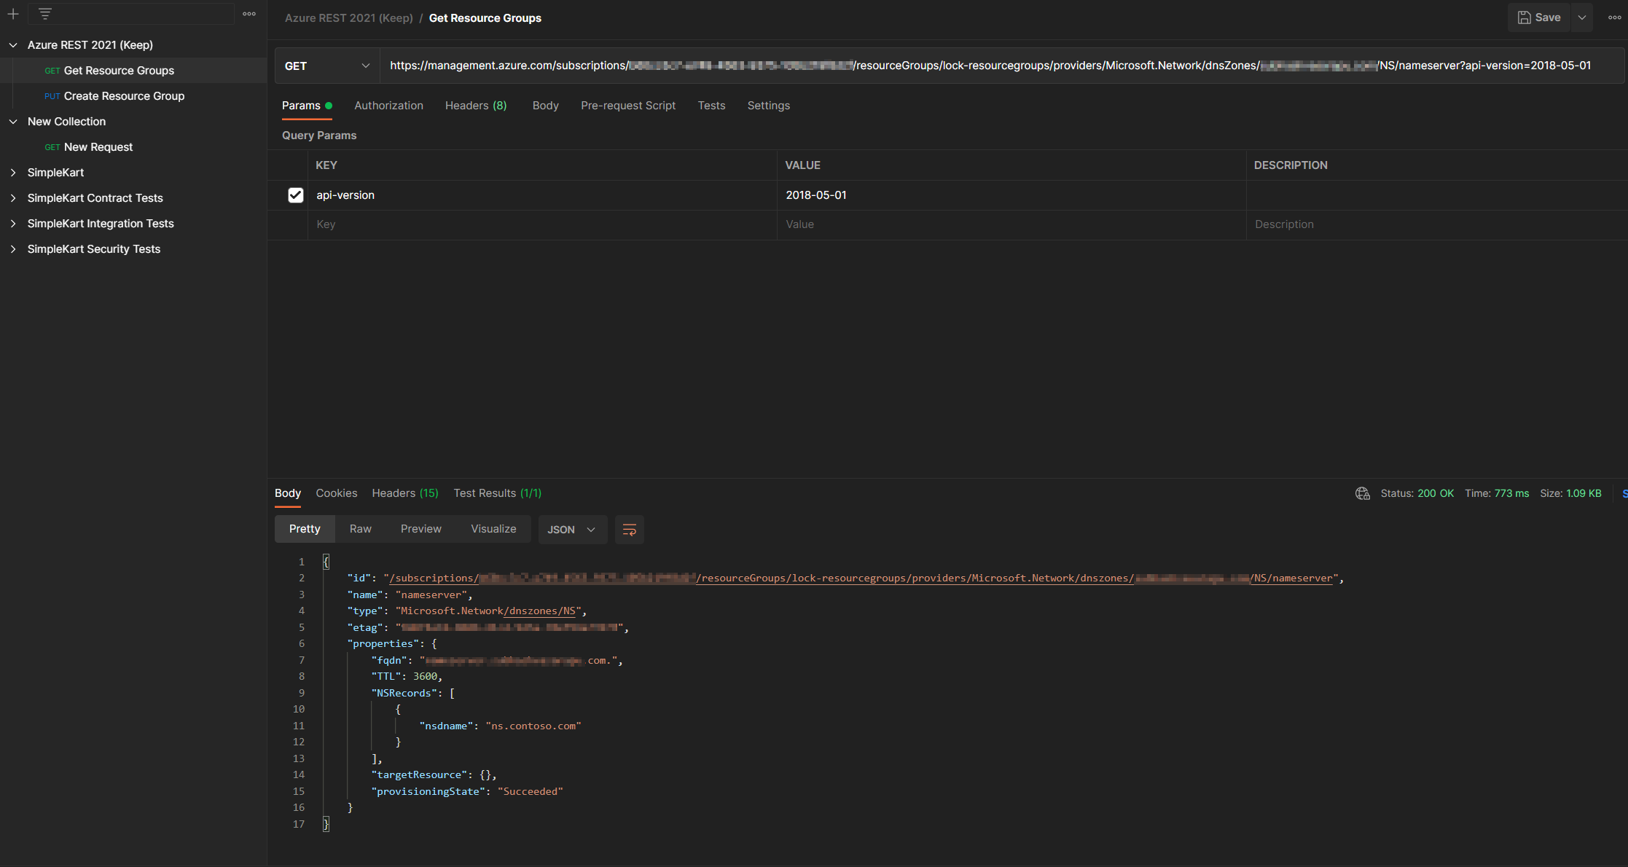Click the "Succeeded" provisioningState value

(531, 792)
